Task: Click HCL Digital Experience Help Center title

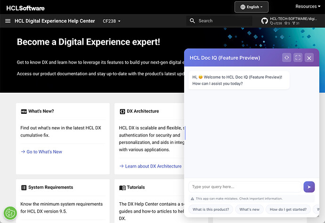Action: click(x=55, y=21)
